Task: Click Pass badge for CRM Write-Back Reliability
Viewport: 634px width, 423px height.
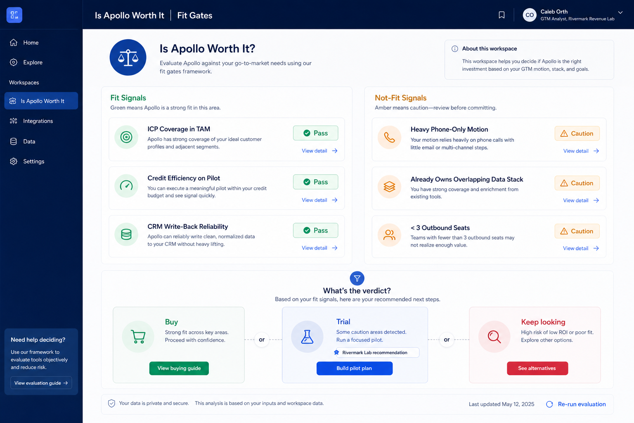Action: coord(315,231)
